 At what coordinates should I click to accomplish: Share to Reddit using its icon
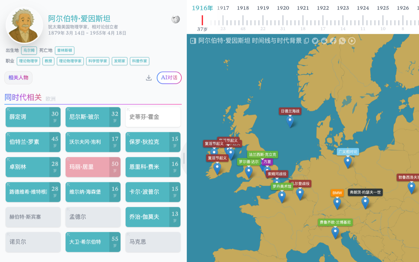click(x=324, y=41)
